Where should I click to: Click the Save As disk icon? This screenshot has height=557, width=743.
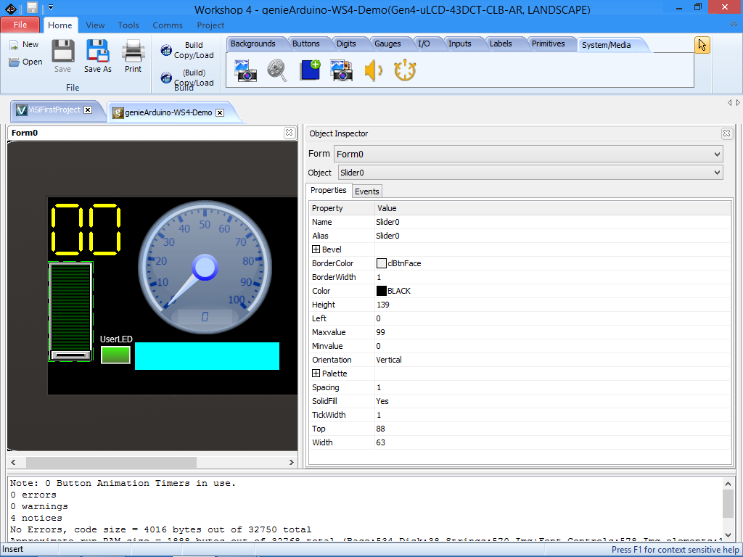coord(97,55)
